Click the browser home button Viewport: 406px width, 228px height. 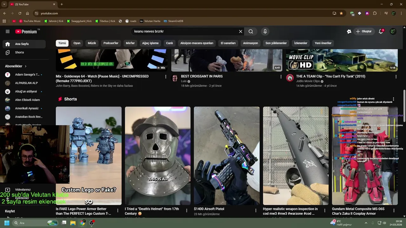click(28, 13)
